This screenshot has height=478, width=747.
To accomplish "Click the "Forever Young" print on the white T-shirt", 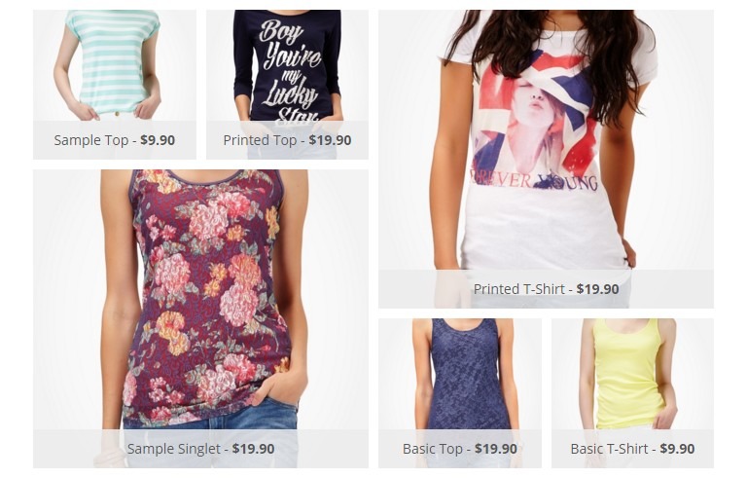I will pos(534,181).
